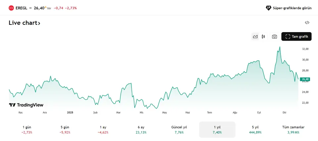Select the 1 ay time range
The image size is (318, 141).
click(x=103, y=129)
